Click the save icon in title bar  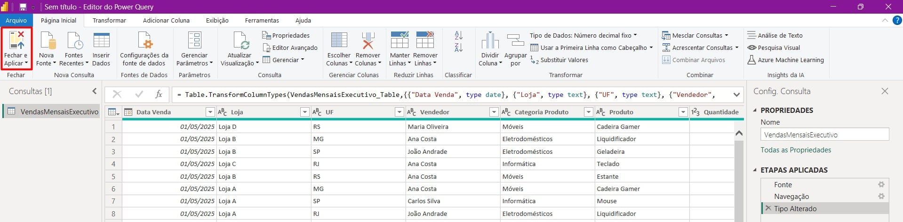pos(23,7)
